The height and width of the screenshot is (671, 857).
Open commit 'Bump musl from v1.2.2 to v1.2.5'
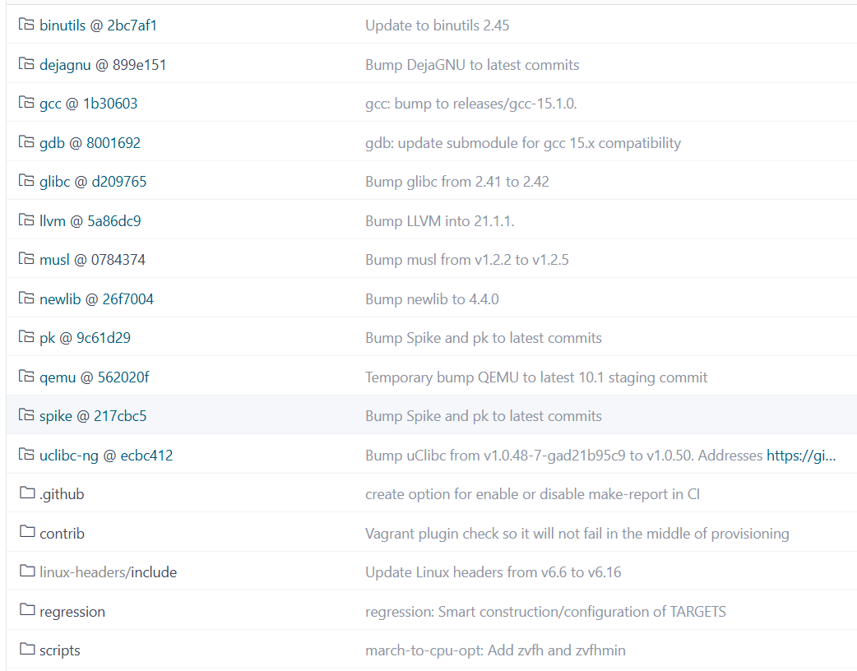(x=467, y=260)
